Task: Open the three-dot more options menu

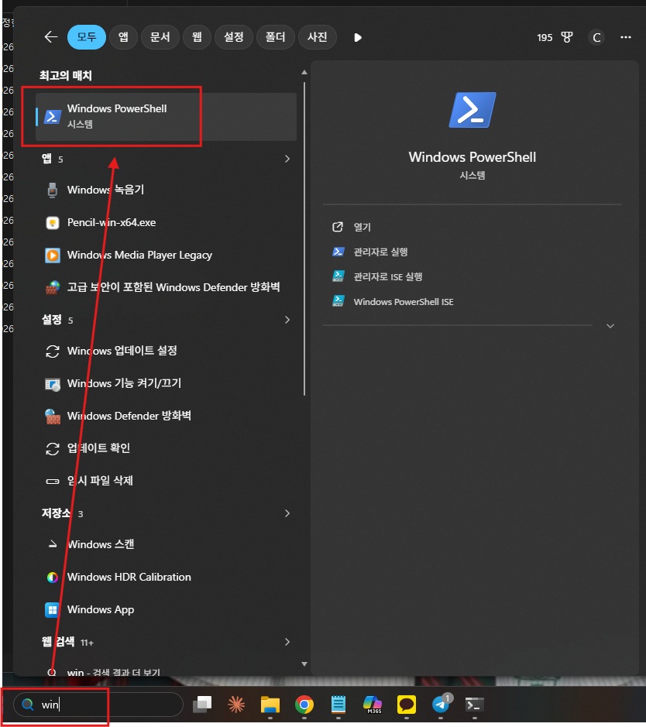Action: pyautogui.click(x=626, y=37)
